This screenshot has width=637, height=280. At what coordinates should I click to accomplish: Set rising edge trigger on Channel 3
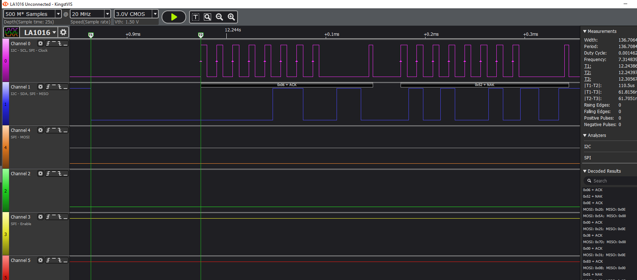tap(48, 217)
